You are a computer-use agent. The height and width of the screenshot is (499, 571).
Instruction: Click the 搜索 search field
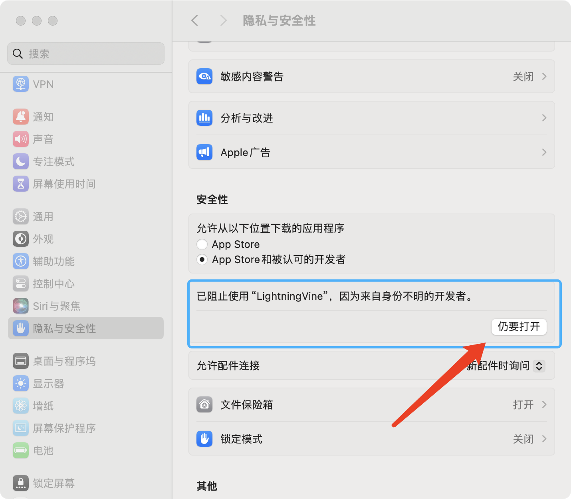86,53
